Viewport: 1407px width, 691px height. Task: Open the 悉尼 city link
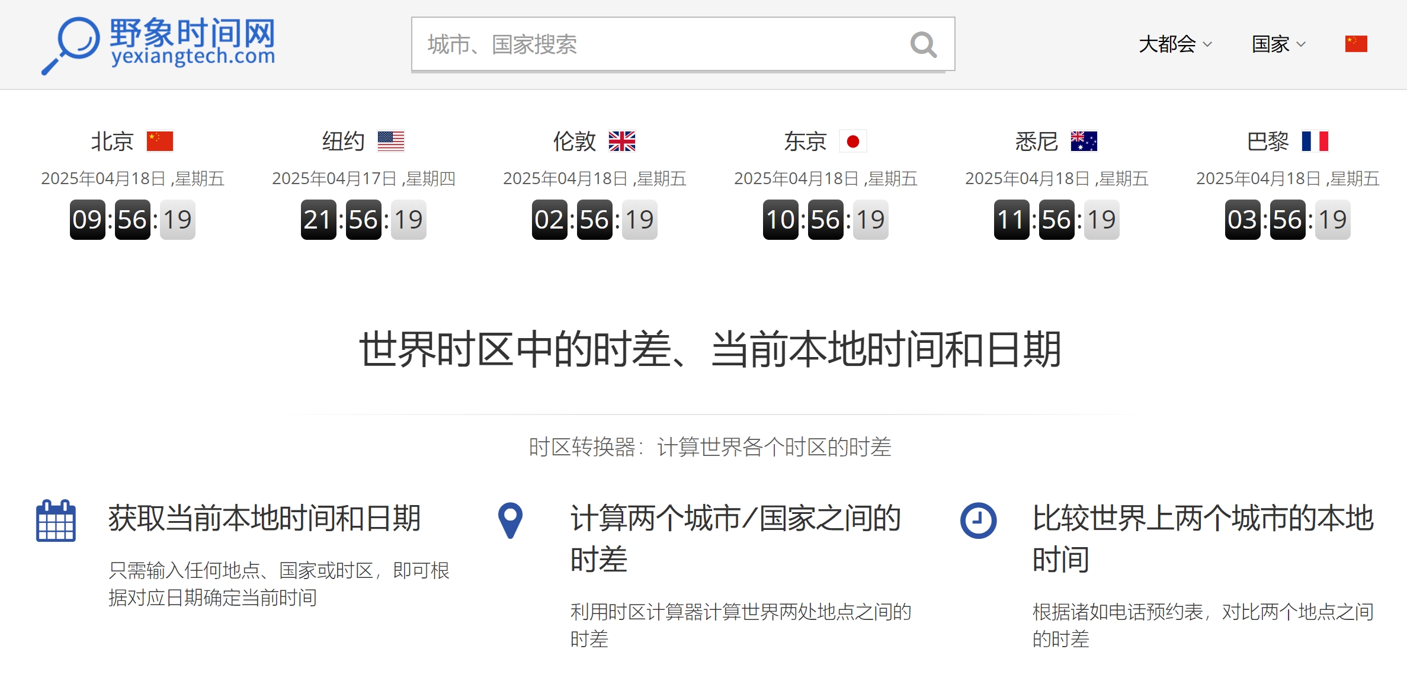tap(1036, 142)
